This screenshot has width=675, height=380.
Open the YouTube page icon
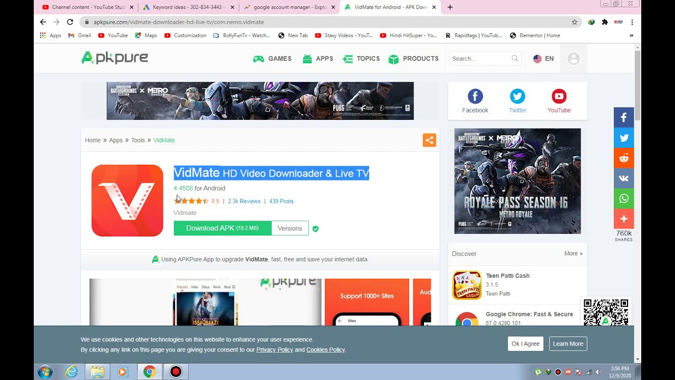tap(559, 97)
